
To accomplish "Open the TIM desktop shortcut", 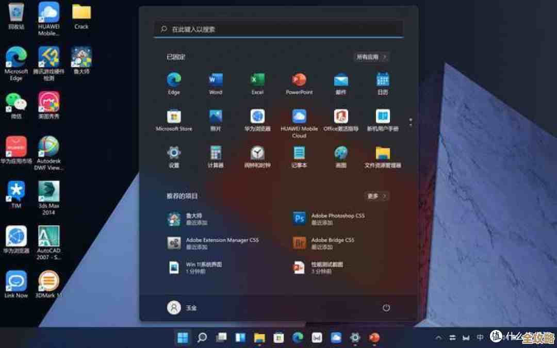I will (16, 192).
